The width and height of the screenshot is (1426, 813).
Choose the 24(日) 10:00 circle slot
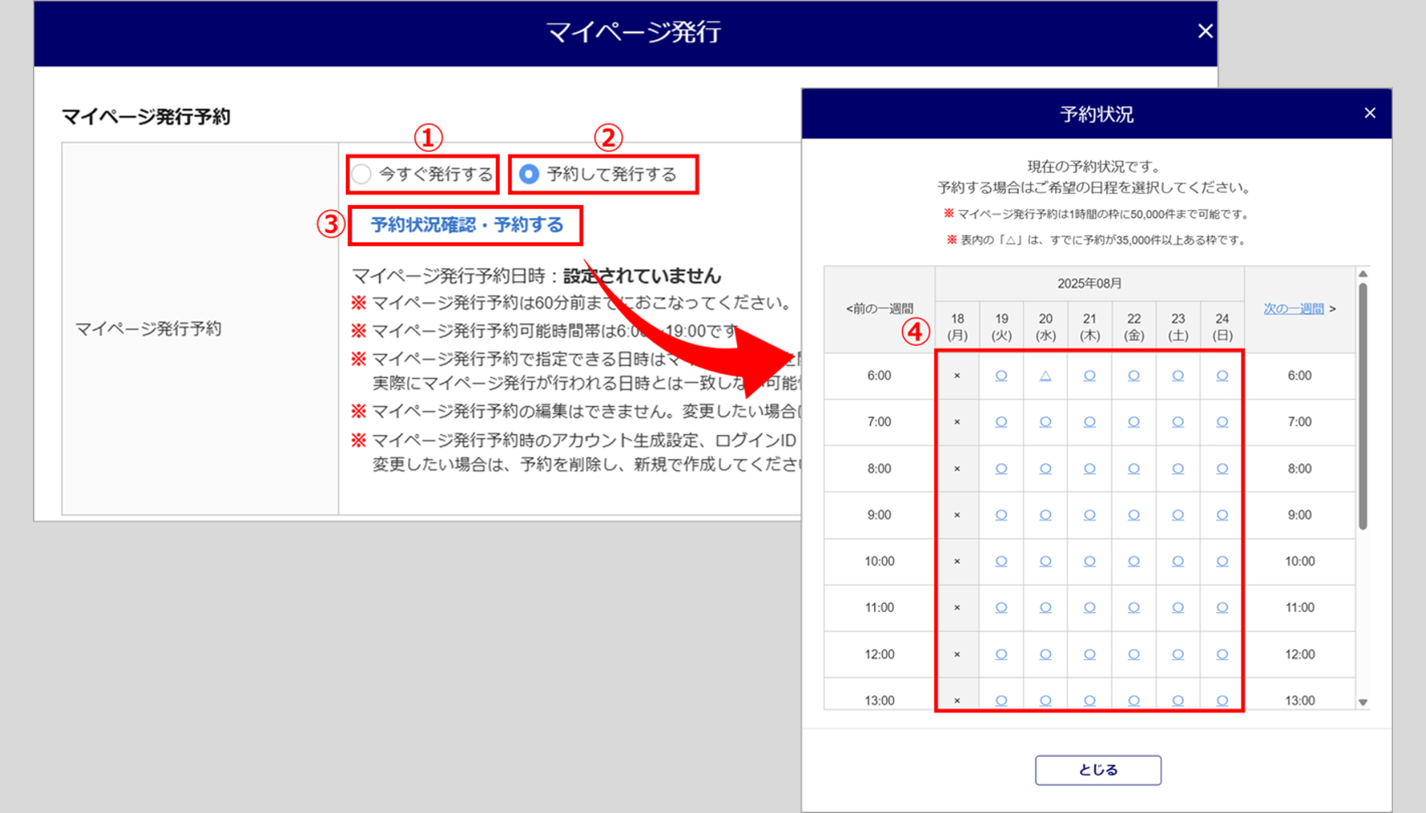(1222, 561)
